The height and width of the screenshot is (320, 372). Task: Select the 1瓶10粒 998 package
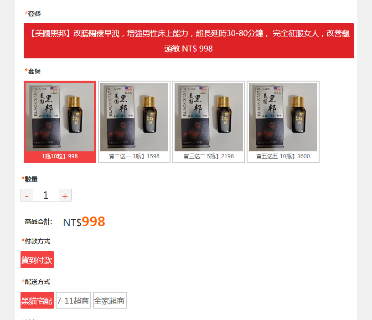(60, 122)
